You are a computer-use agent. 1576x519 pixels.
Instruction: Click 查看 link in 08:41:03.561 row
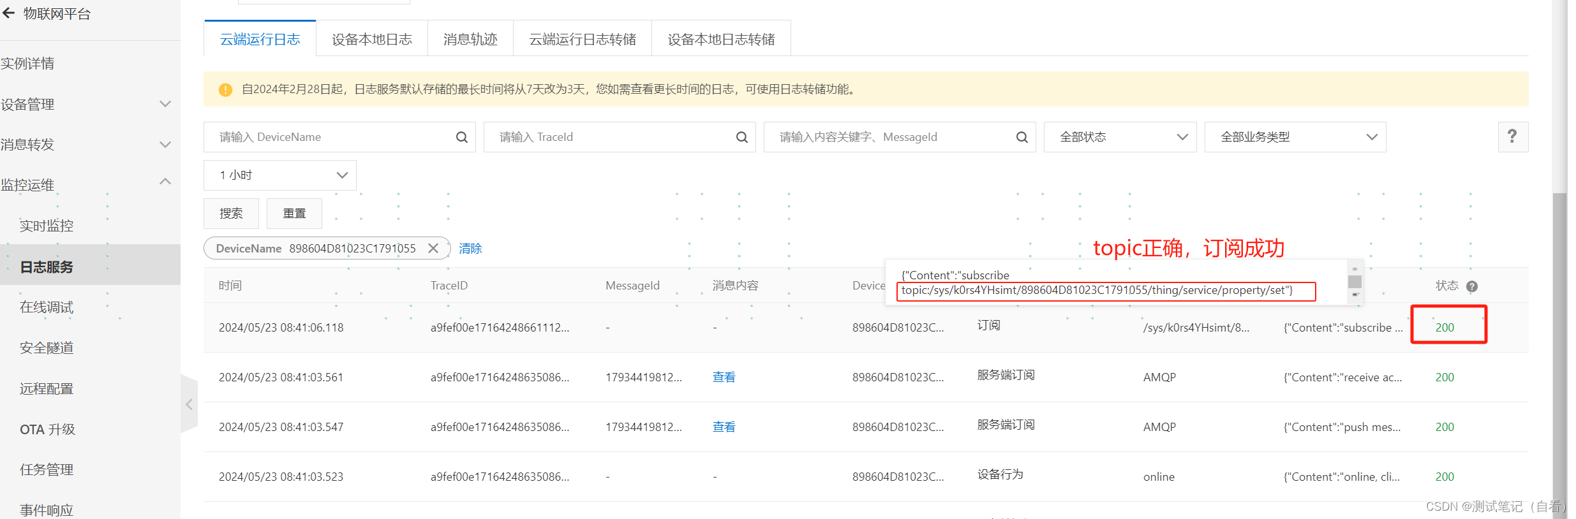tap(724, 377)
